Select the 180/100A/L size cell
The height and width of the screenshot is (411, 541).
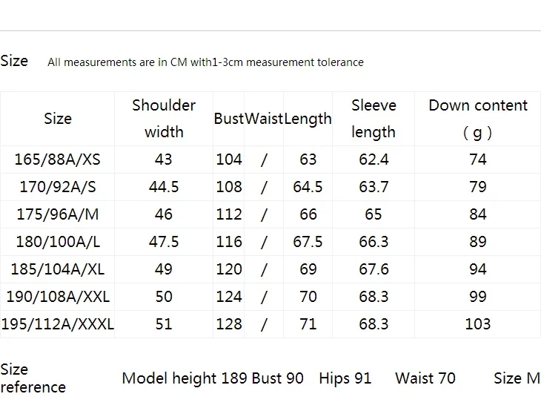[x=57, y=242]
